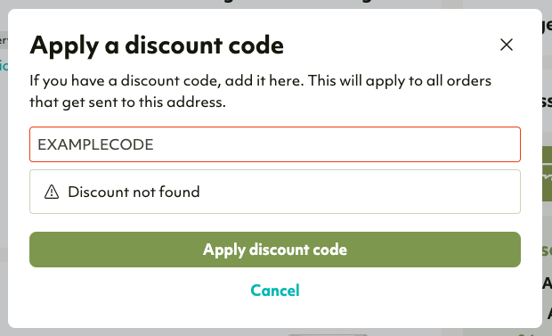Click the Apply a discount code heading
The image size is (552, 336).
pyautogui.click(x=157, y=45)
